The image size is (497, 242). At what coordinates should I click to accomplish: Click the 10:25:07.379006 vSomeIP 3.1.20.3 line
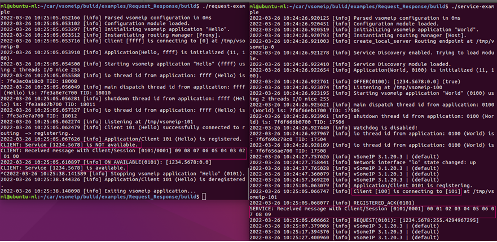[344, 226]
